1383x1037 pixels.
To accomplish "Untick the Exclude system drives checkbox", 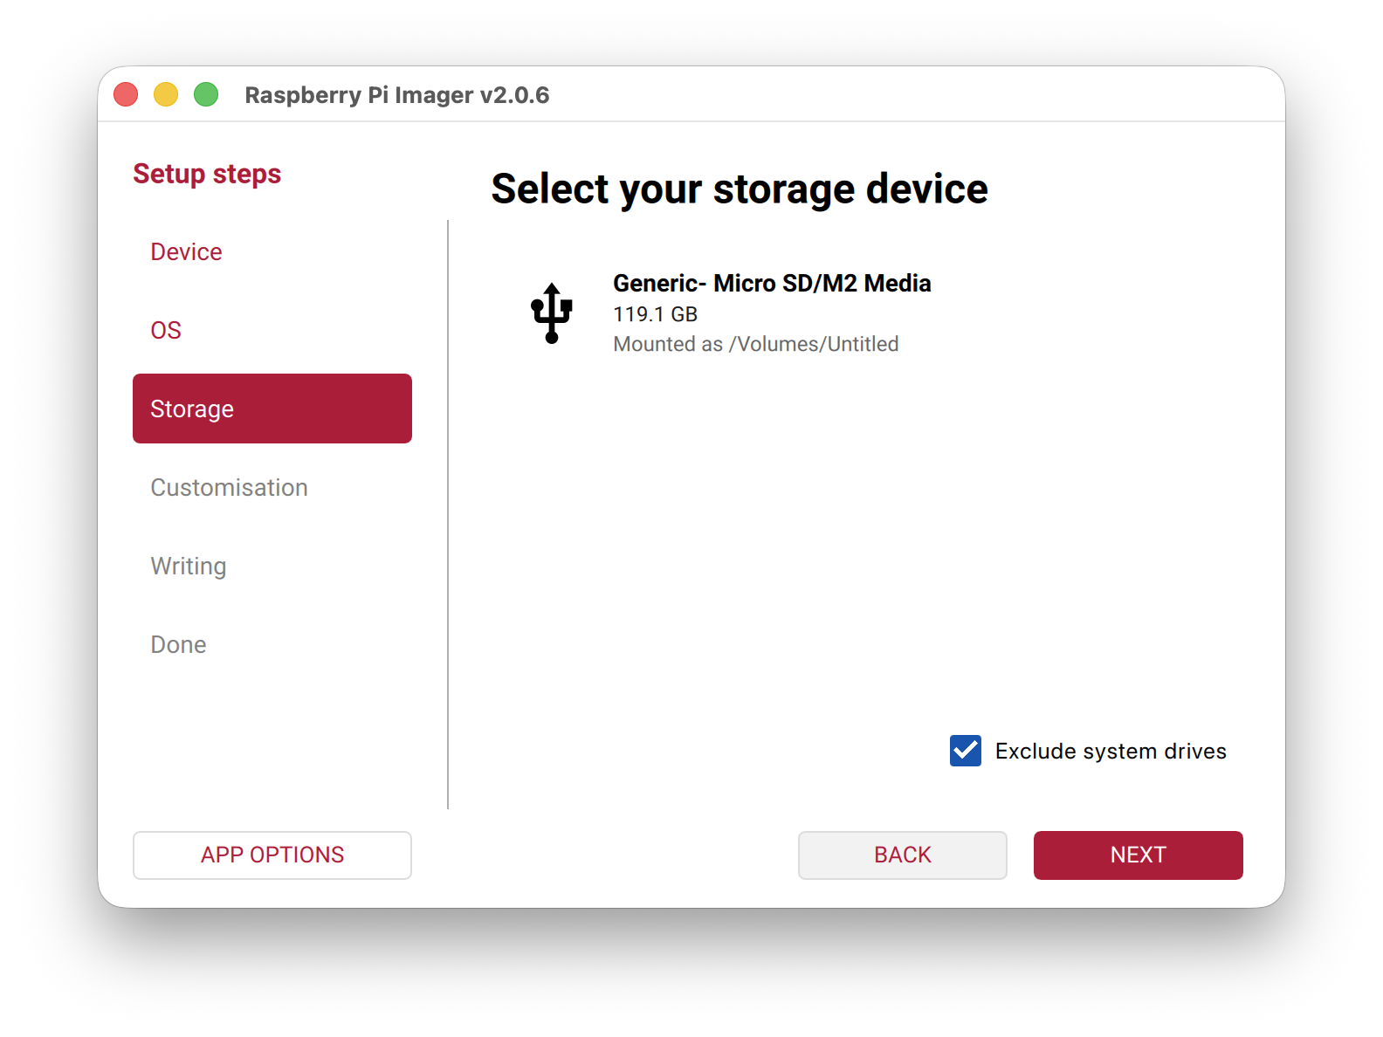I will pyautogui.click(x=966, y=751).
